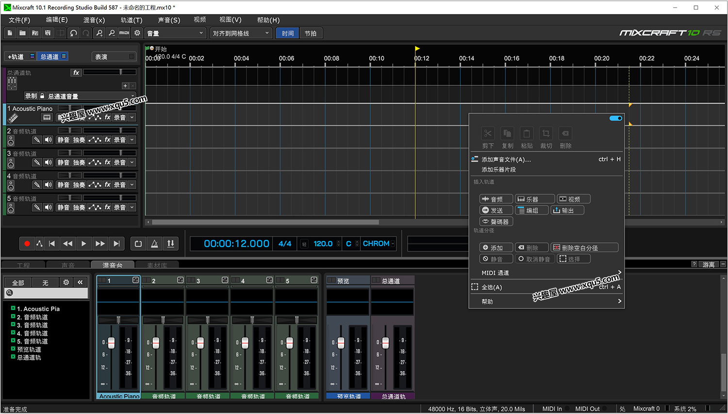Uncheck 预览轨道 in mixer track list

point(13,349)
